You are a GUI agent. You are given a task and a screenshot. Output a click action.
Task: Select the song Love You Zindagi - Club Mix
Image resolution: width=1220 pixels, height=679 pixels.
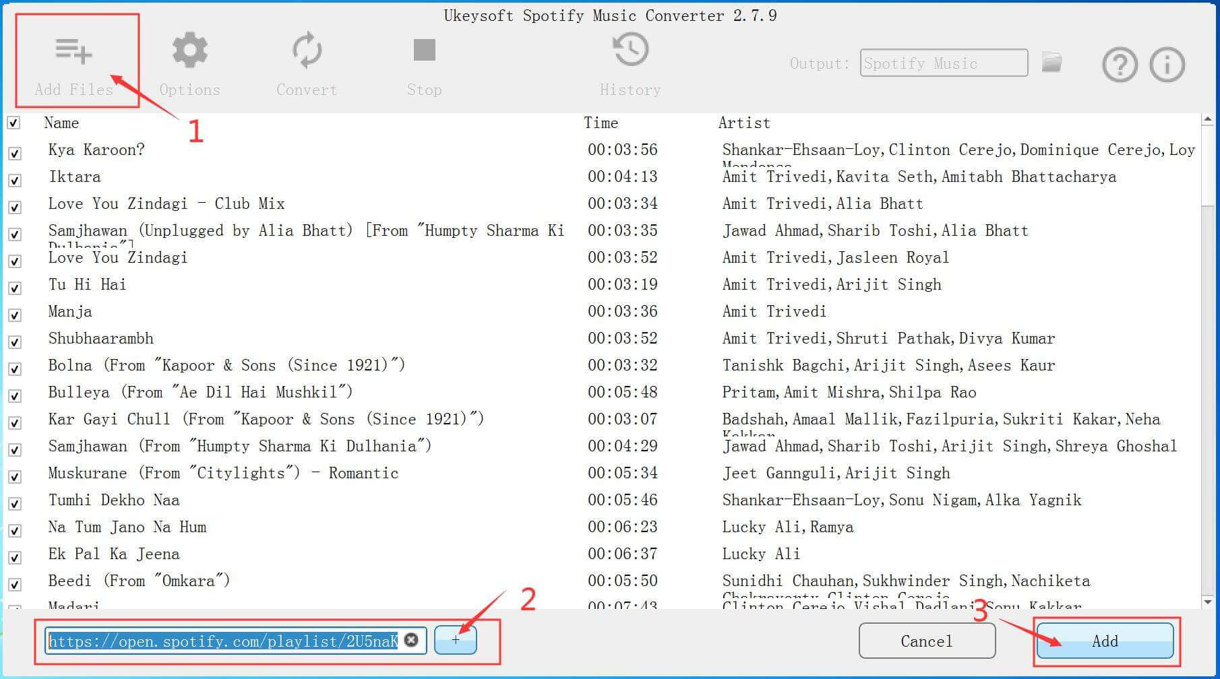click(166, 203)
